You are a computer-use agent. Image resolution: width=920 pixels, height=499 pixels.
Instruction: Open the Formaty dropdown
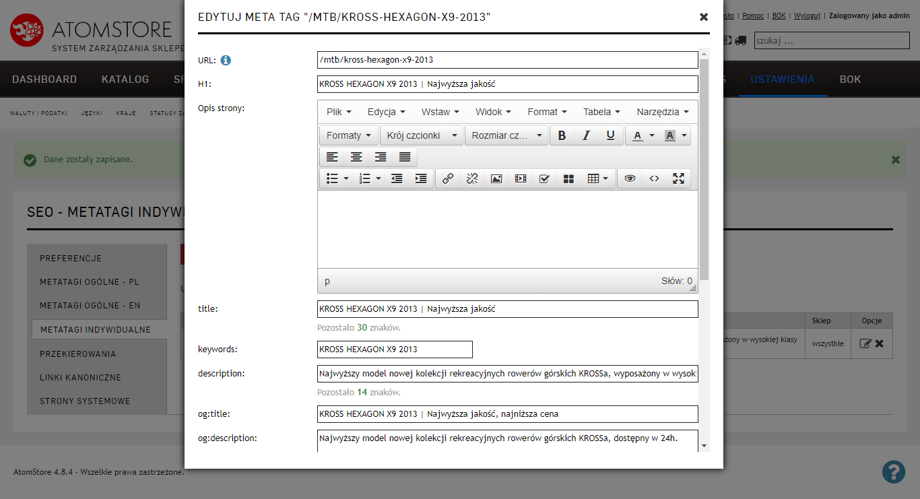pos(348,135)
